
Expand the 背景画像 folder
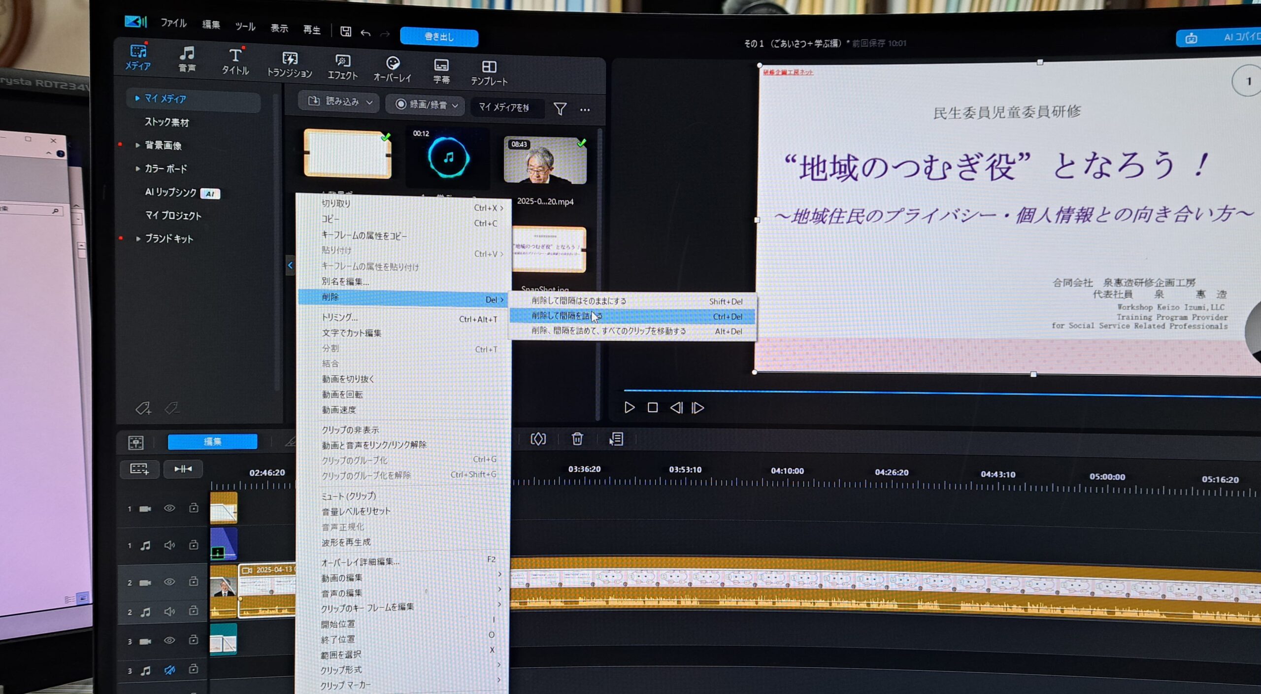pos(137,145)
